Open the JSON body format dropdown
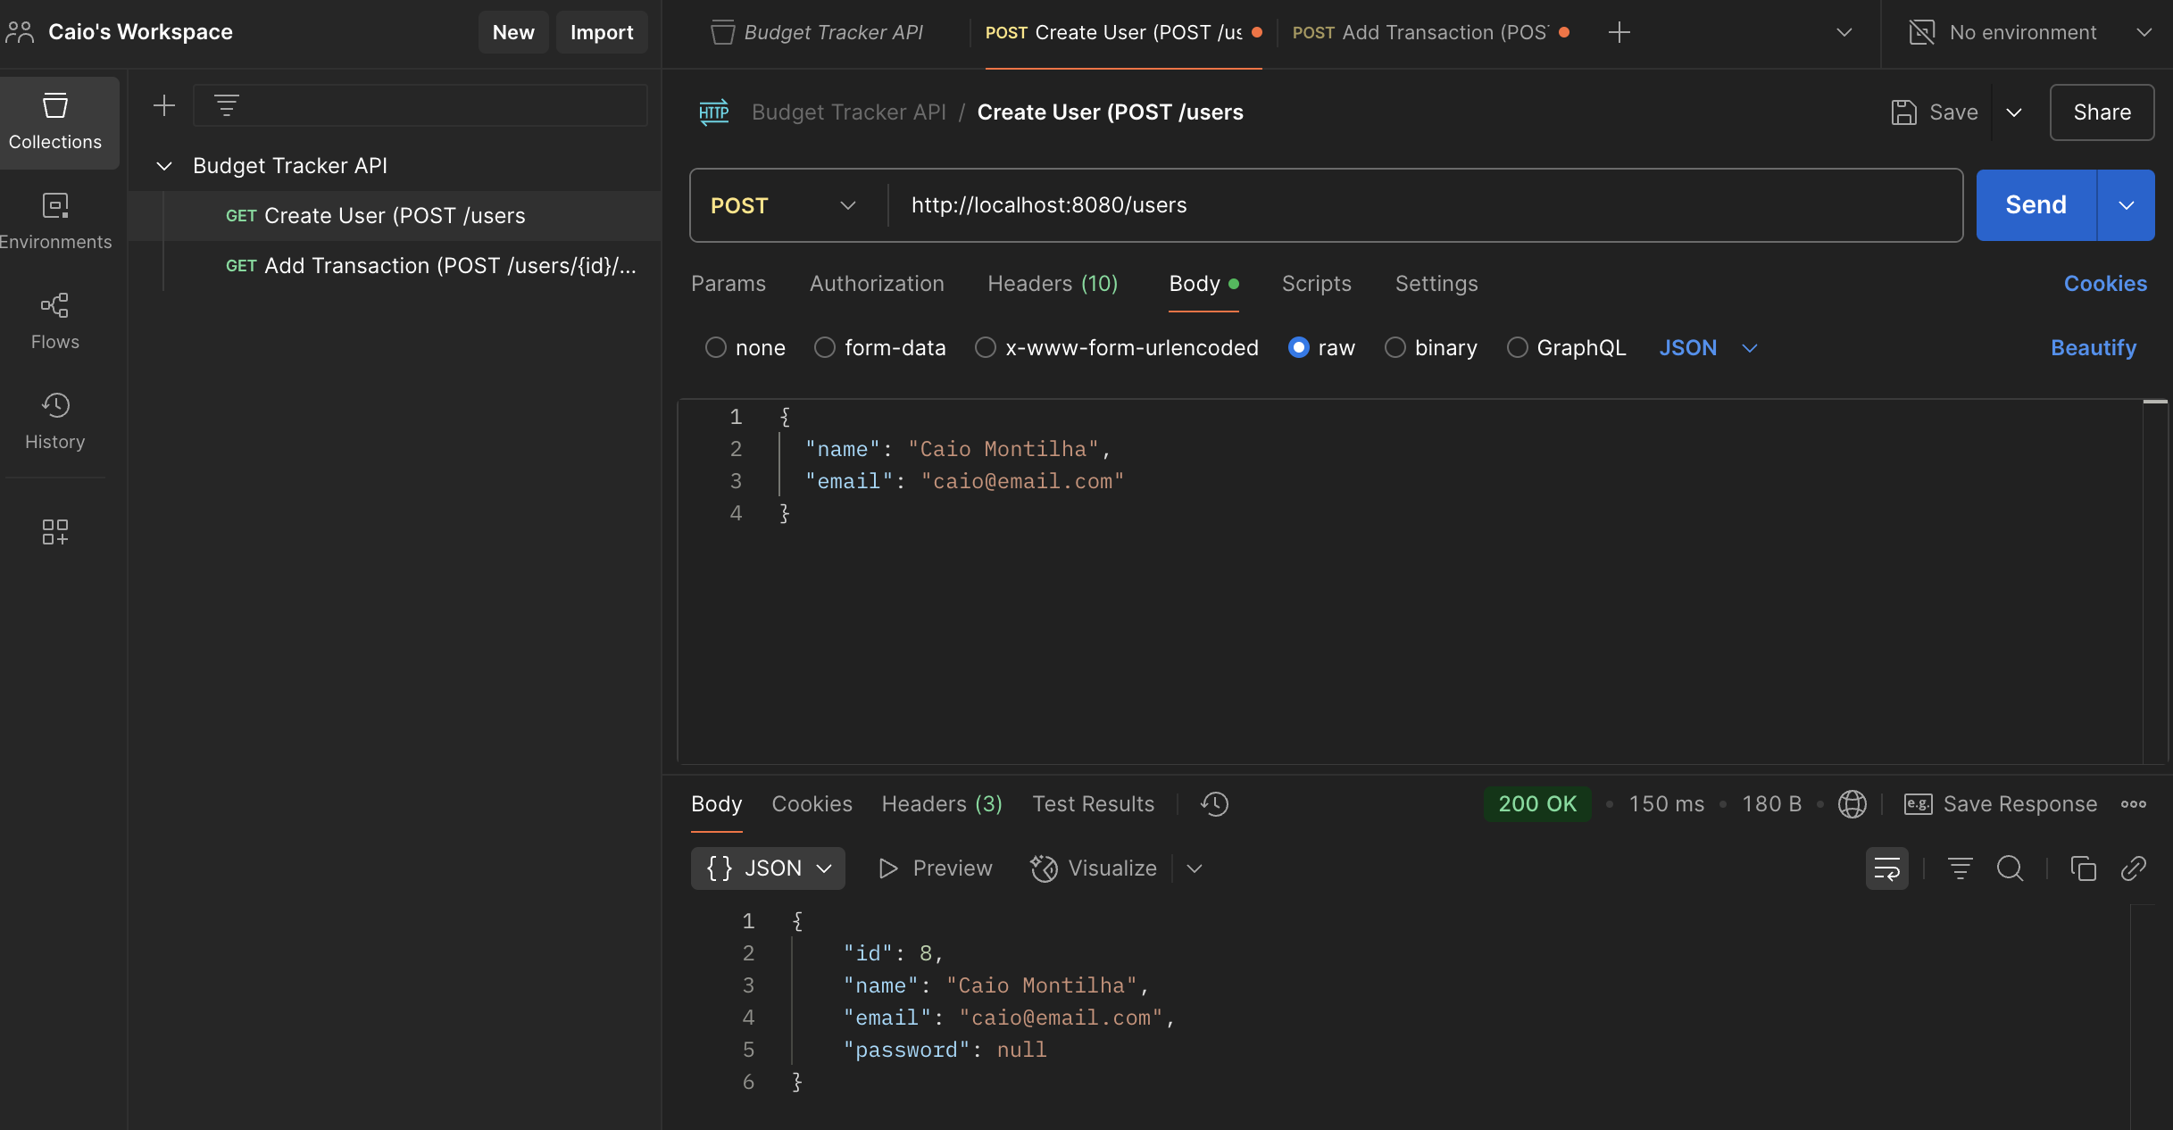 pyautogui.click(x=1709, y=347)
